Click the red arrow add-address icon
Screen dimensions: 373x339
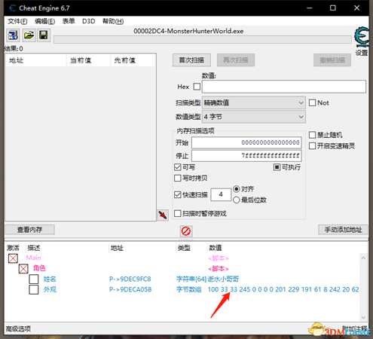coord(163,215)
